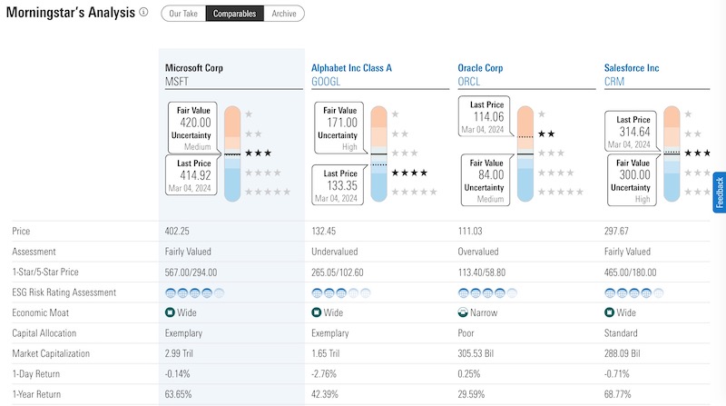Click Alphabet's ESG risk rating globes
This screenshot has width=726, height=406.
tap(340, 292)
